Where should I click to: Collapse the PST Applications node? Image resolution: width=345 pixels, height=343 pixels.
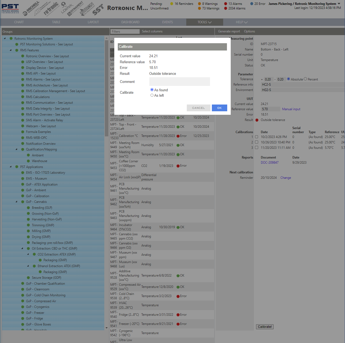pyautogui.click(x=11, y=167)
